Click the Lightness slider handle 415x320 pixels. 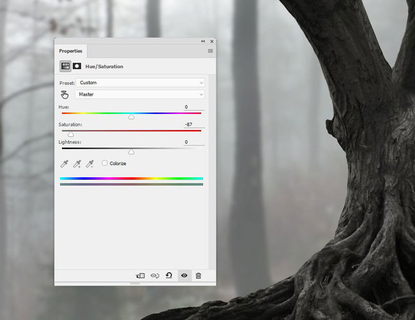pyautogui.click(x=132, y=152)
